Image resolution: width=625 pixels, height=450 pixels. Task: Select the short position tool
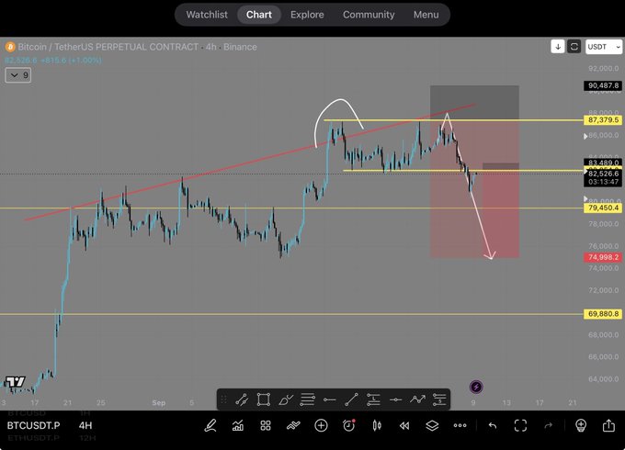coord(439,399)
